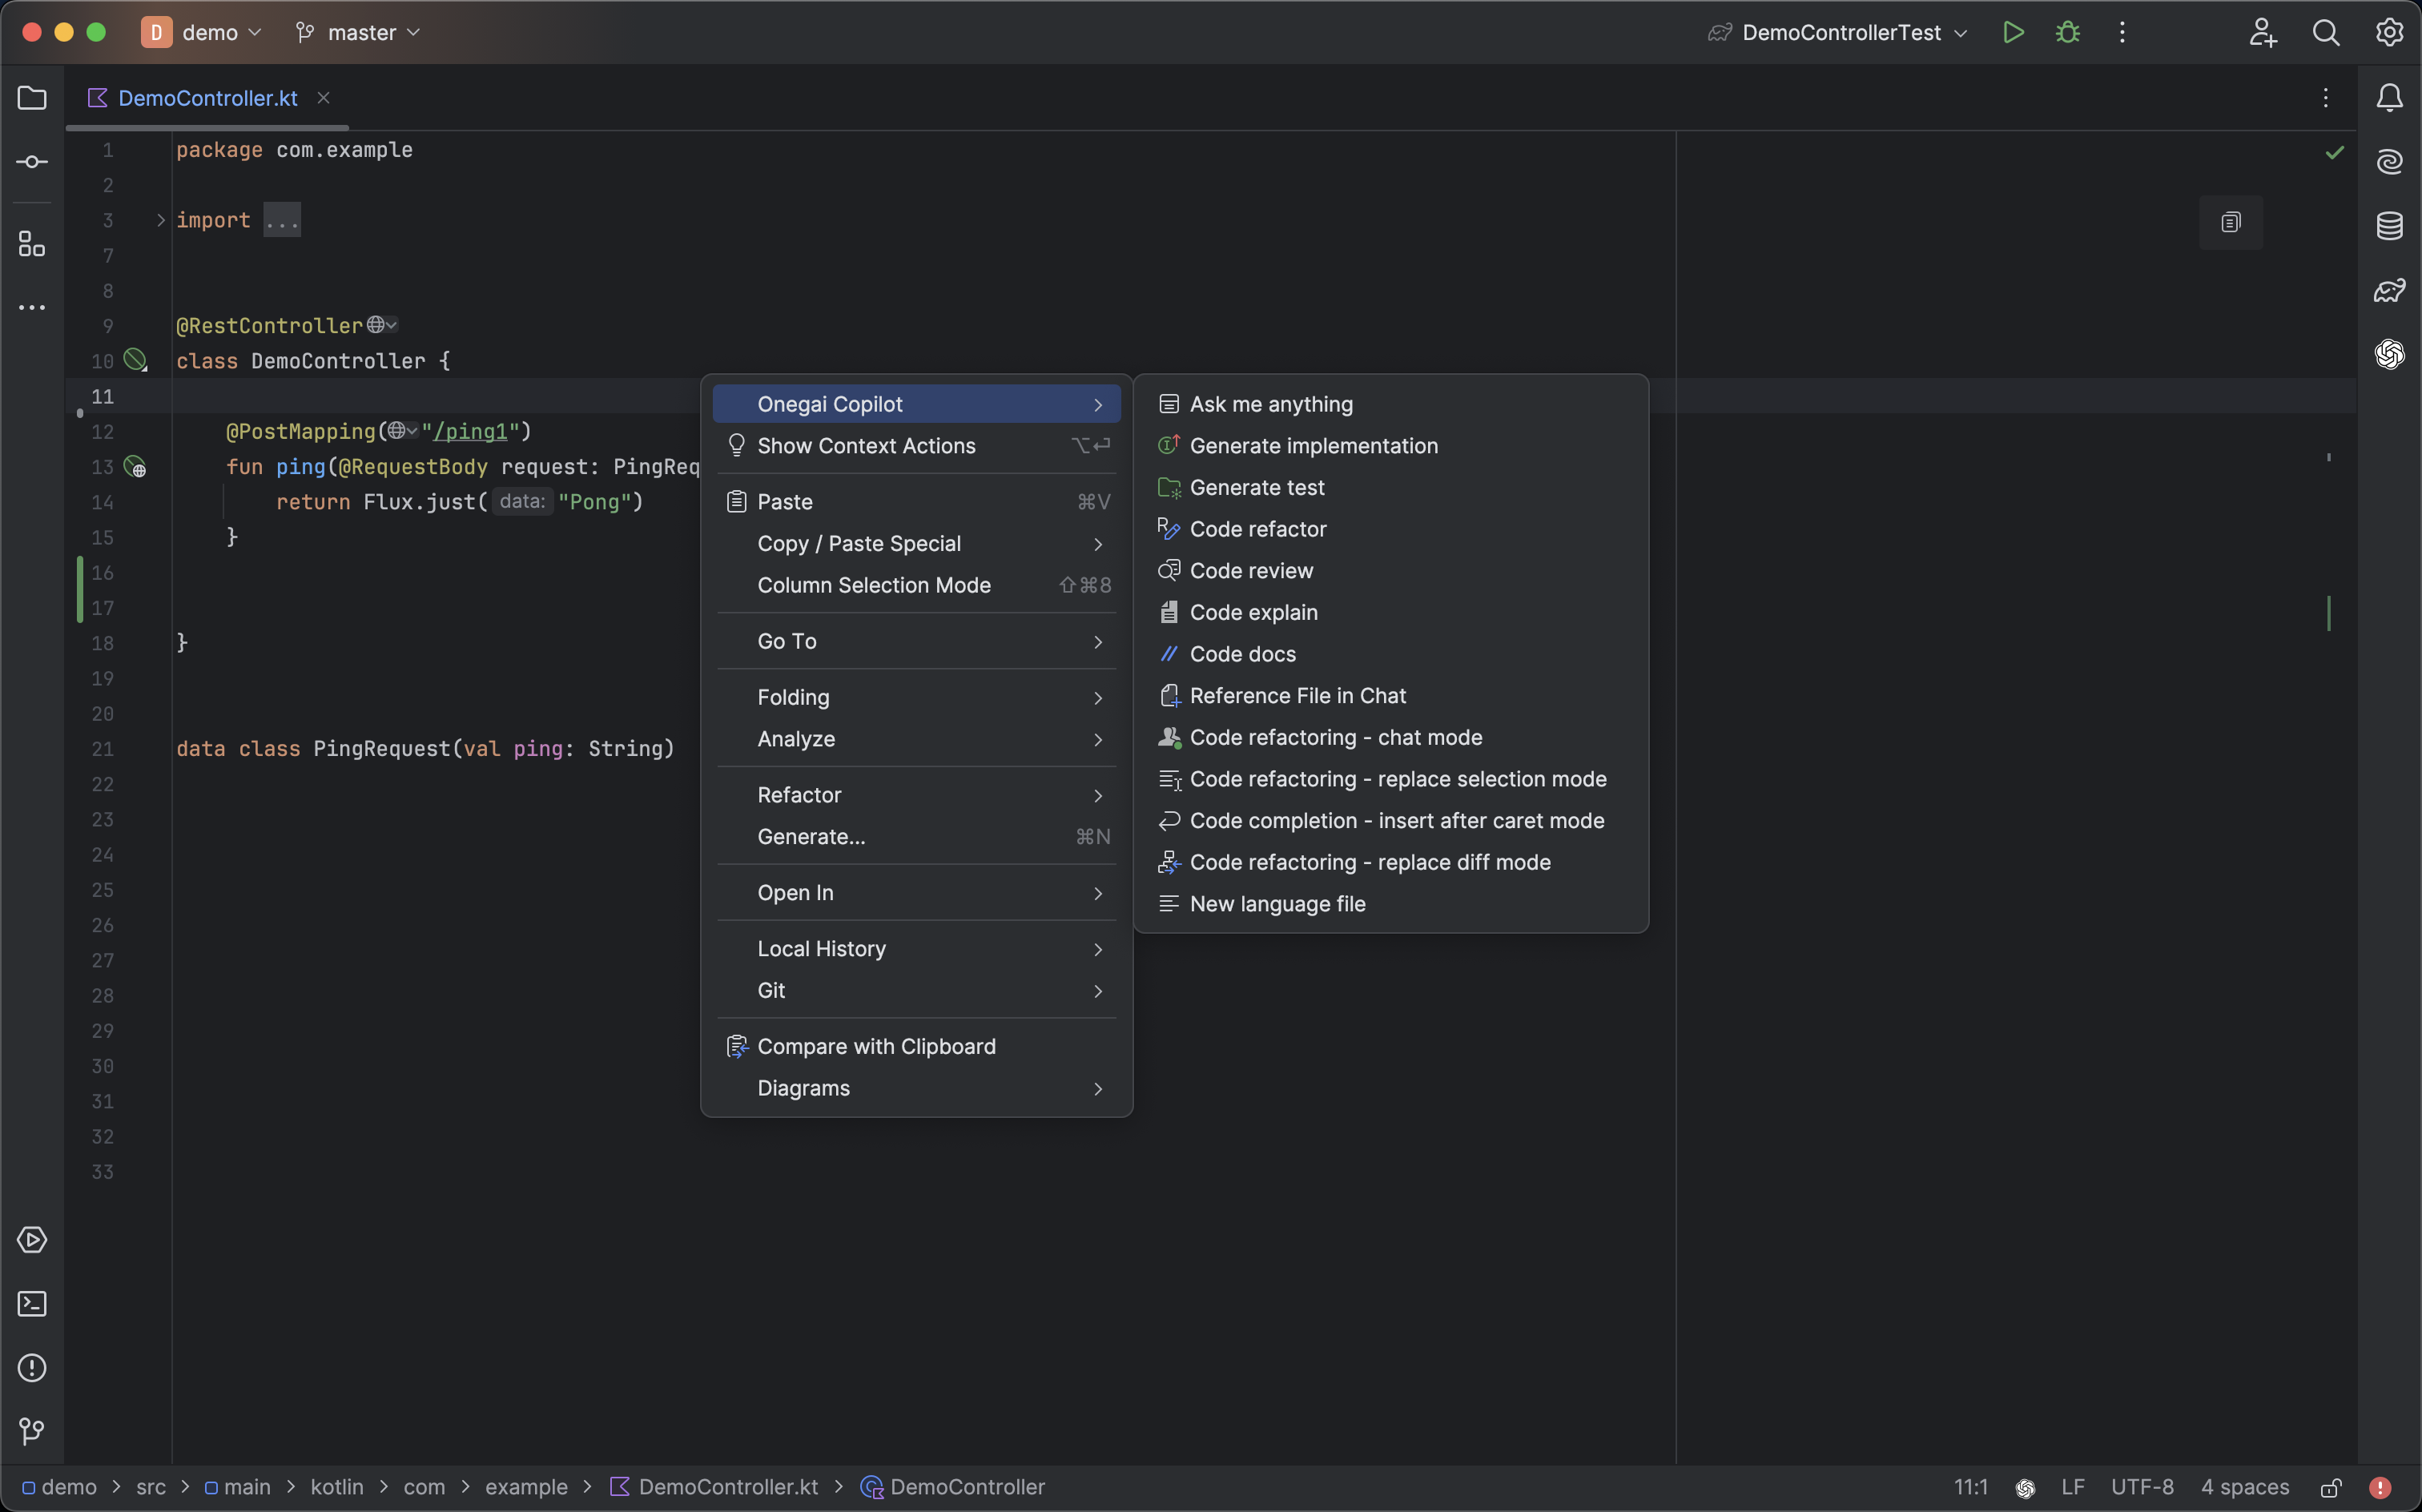Toggle Column Selection Mode
Viewport: 2422px width, 1512px height.
917,585
